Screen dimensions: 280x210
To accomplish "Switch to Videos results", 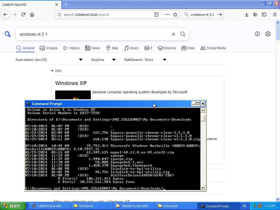I will click(71, 48).
